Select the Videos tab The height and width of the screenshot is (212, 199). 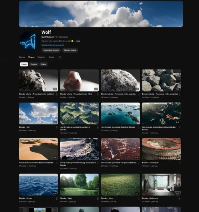(31, 57)
